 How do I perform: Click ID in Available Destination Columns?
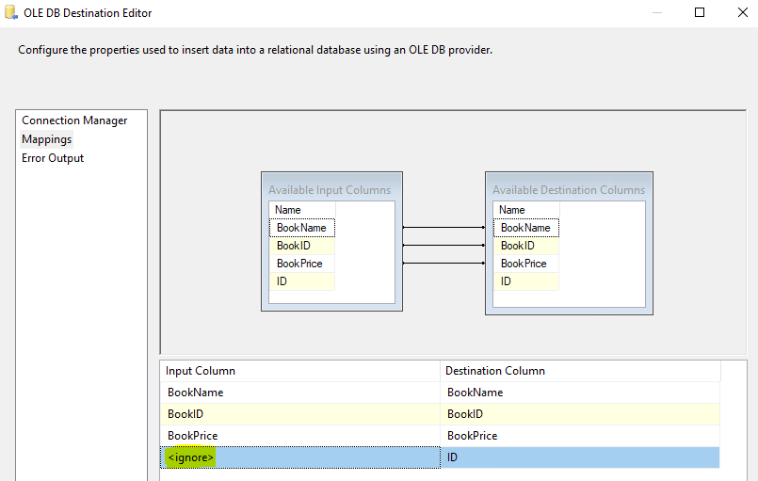pos(507,281)
